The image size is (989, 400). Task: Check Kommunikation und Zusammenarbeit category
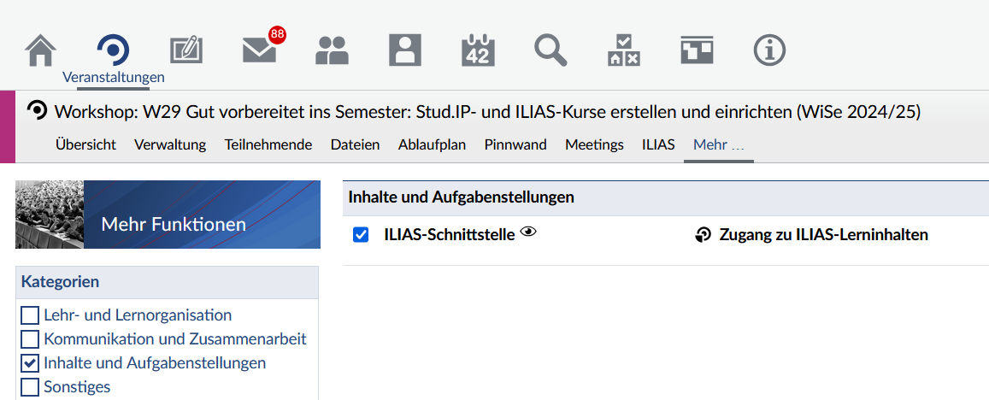(x=30, y=339)
